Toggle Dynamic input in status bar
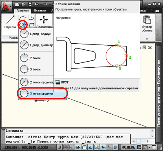Image resolution: width=163 pixels, height=151 pixels. pyautogui.click(x=103, y=147)
